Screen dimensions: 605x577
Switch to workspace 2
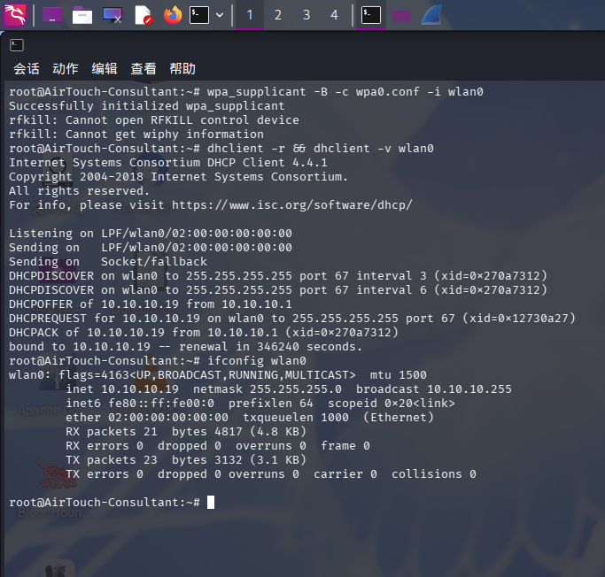coord(278,15)
